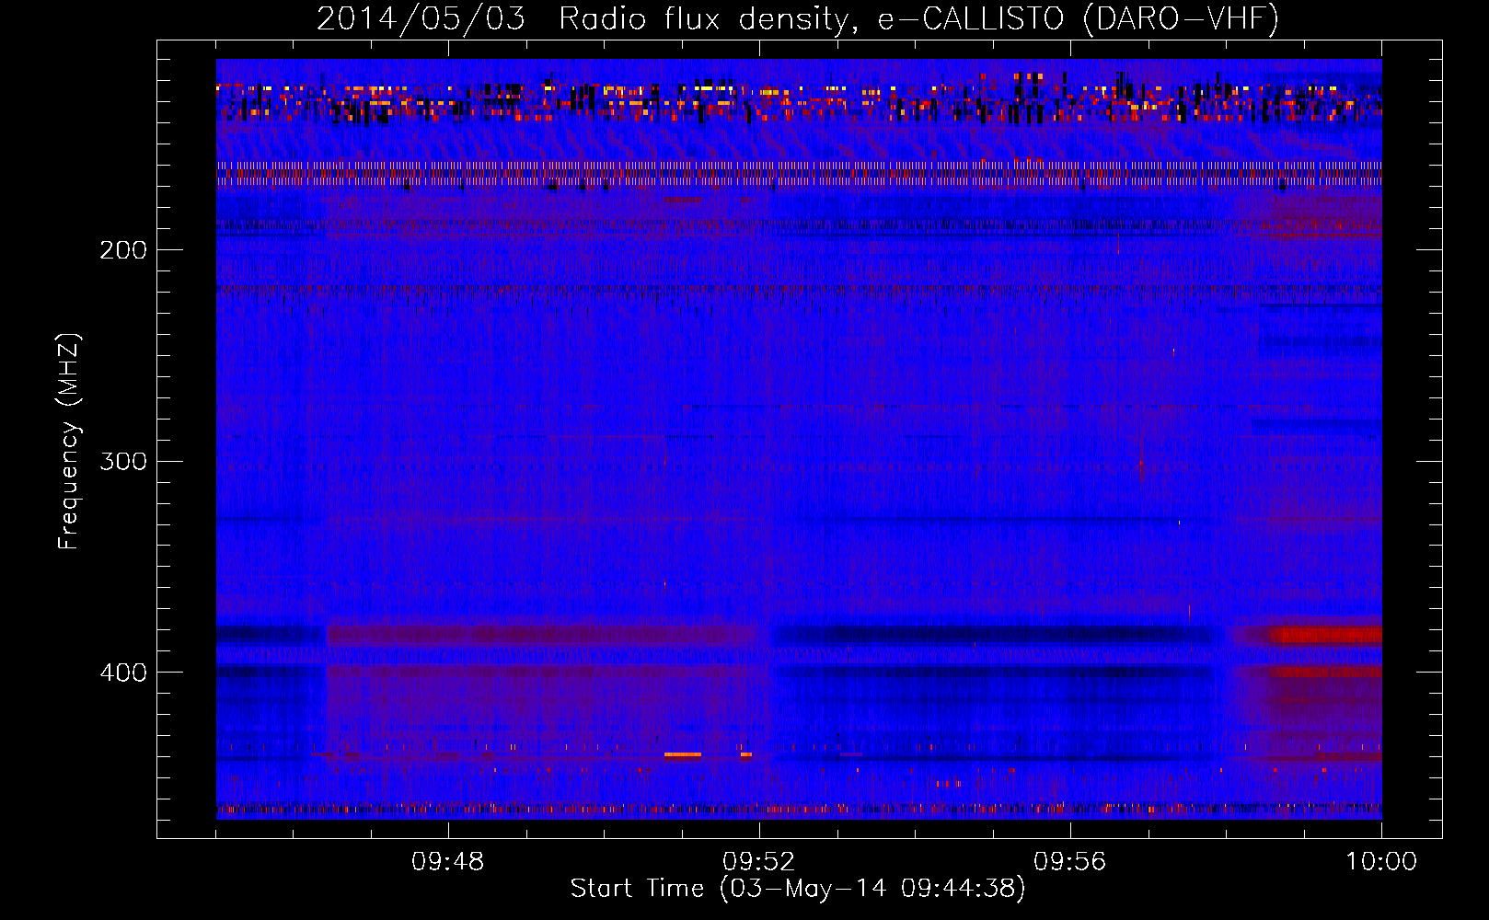Click the 400 frequency tick label
1489x920 pixels.
[123, 673]
